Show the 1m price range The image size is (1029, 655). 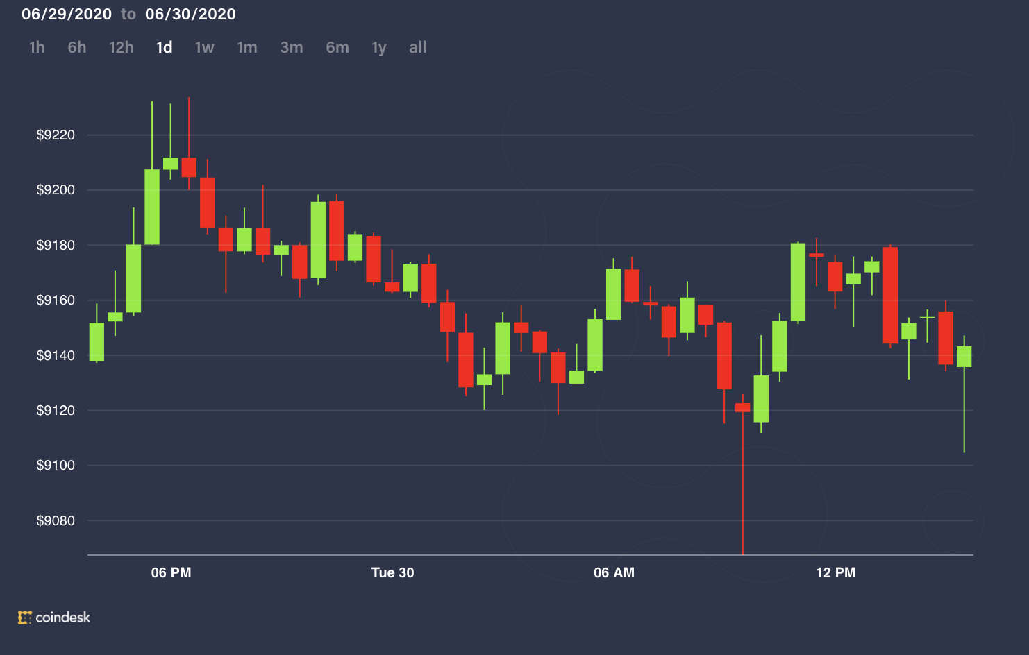point(247,48)
